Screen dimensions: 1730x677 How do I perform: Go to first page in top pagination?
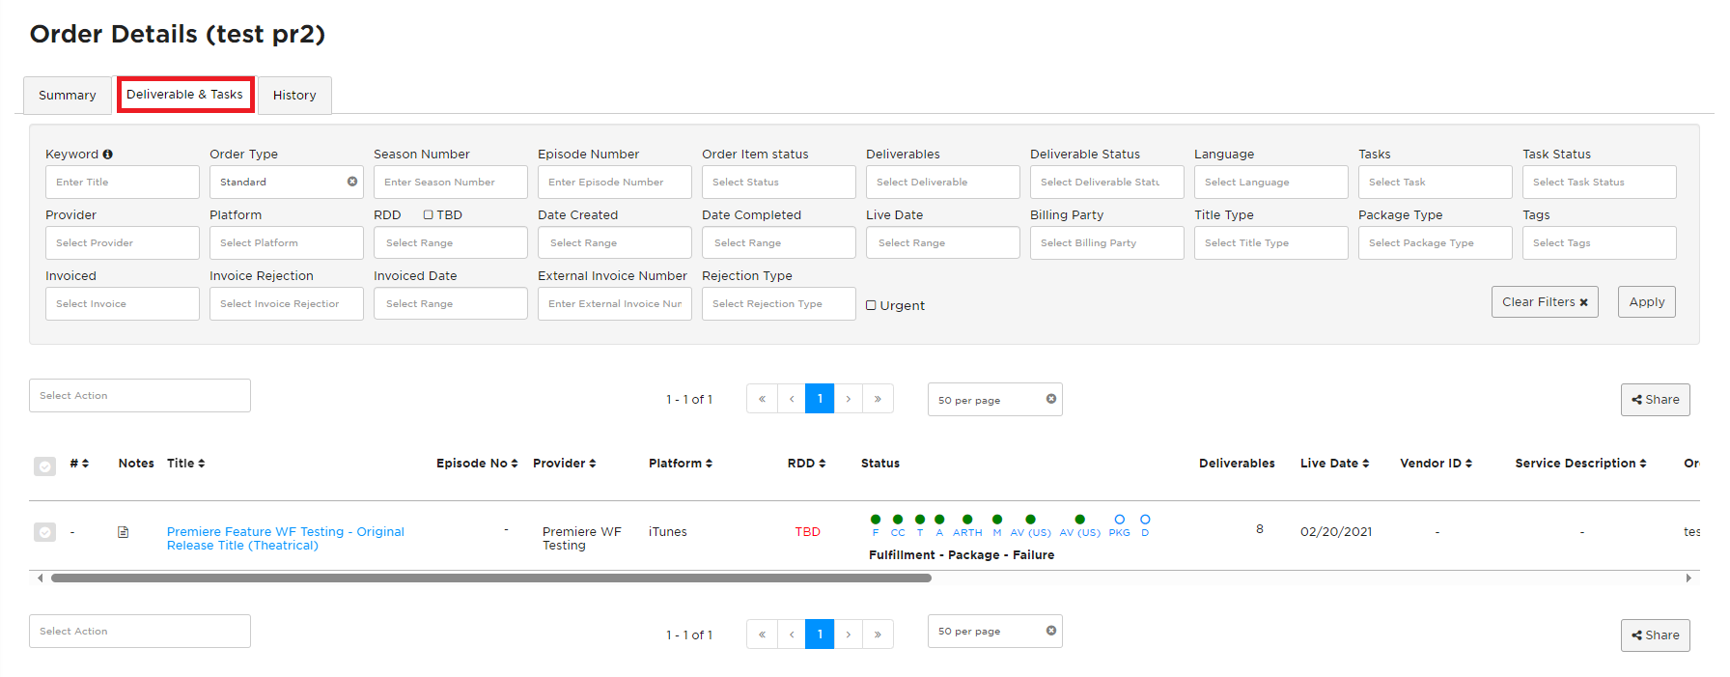pos(762,399)
